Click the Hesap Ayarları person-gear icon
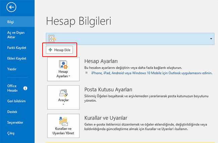This screenshot has width=218, height=143. pos(63,65)
